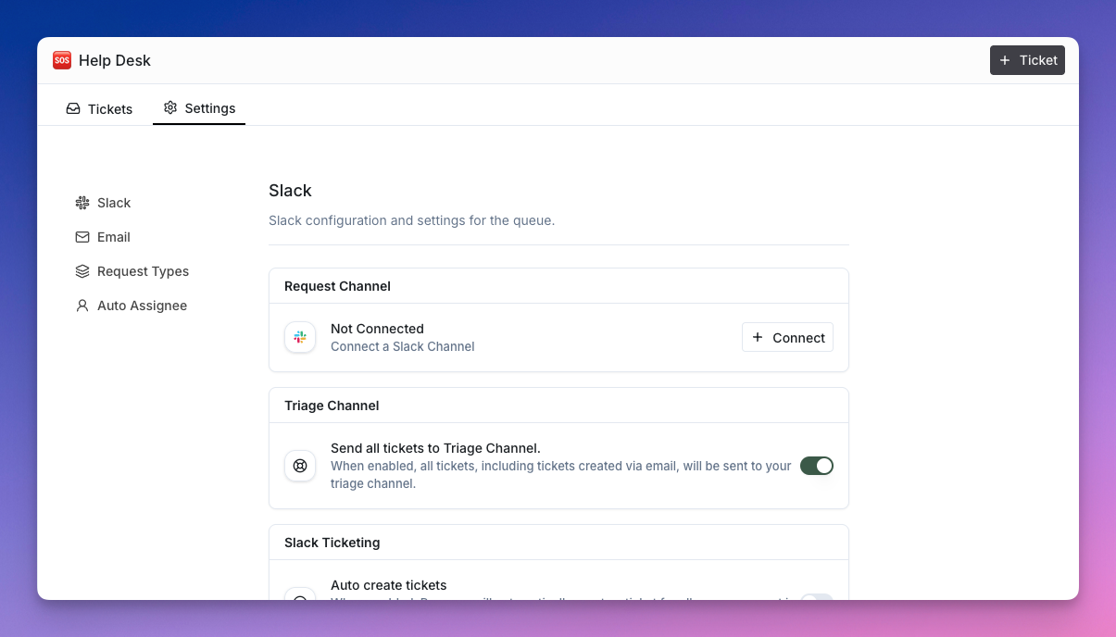
Task: Click the Connect button for Slack channel
Action: (787, 337)
